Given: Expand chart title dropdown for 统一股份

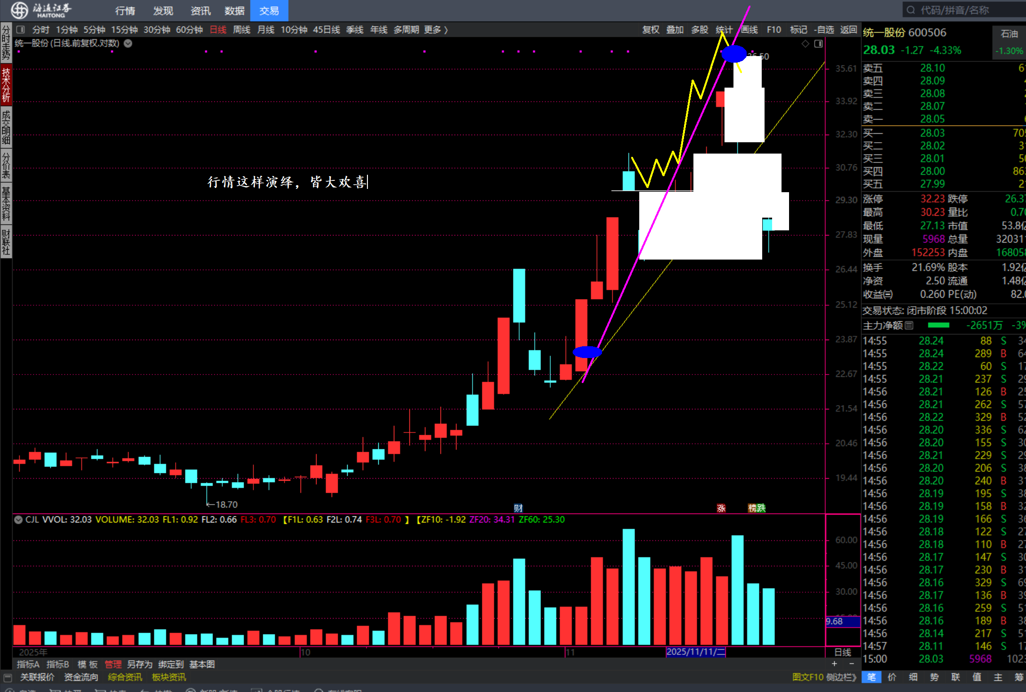Looking at the screenshot, I should tap(128, 43).
